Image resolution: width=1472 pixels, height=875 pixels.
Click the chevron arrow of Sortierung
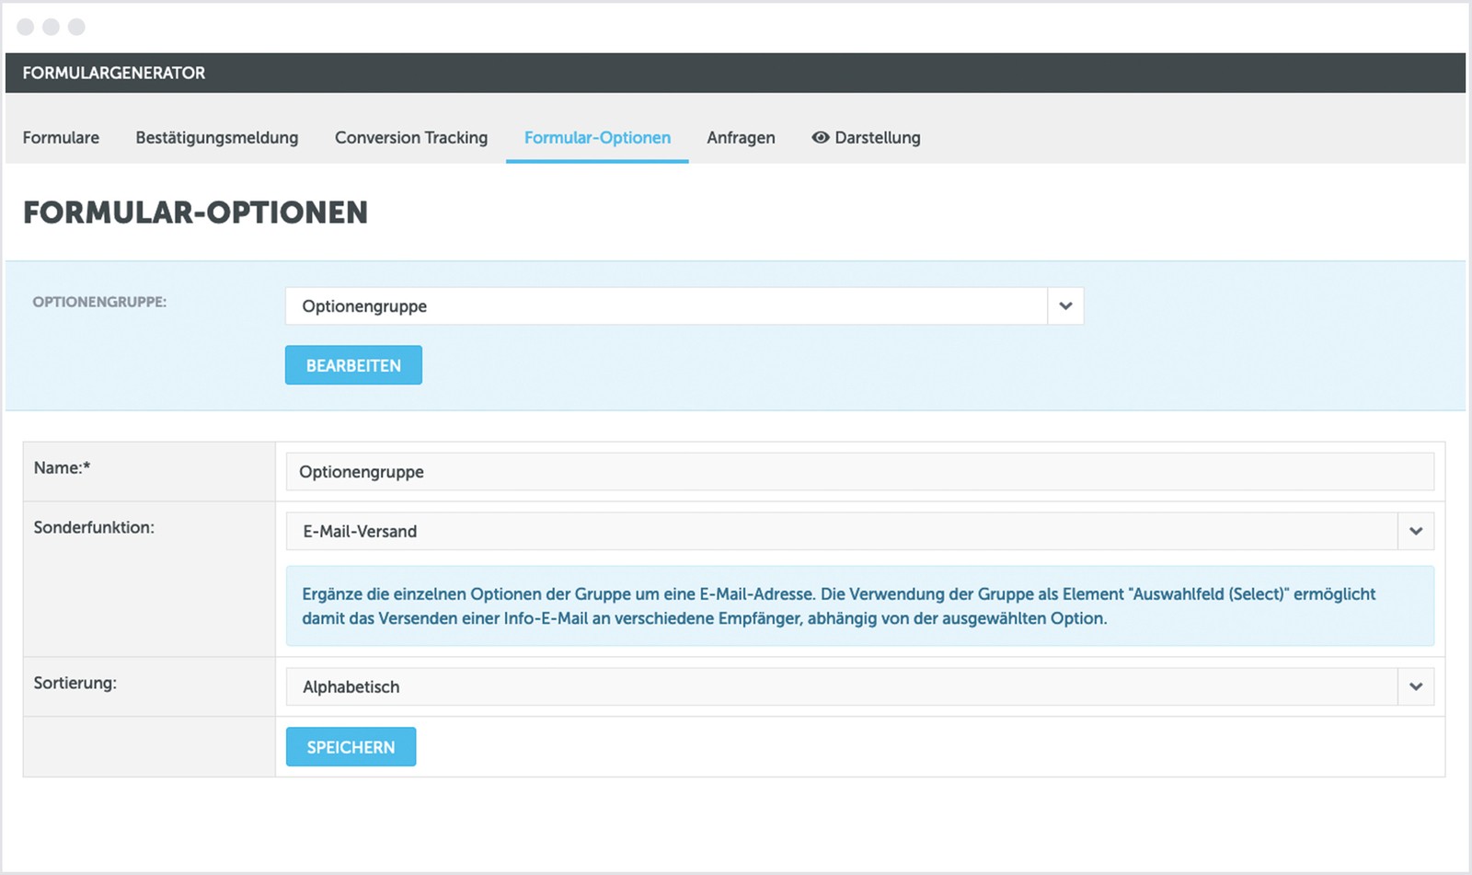tap(1416, 687)
